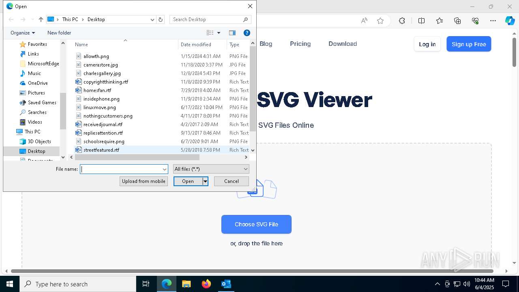Open the Download nav link
Viewport: 519px width, 292px height.
pyautogui.click(x=343, y=44)
